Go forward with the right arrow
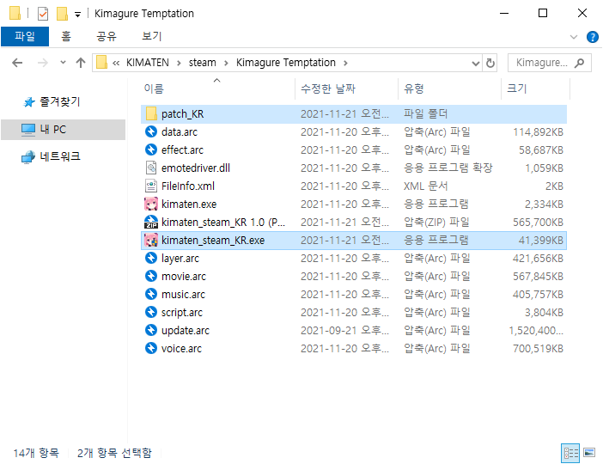603x464 pixels. coord(43,63)
